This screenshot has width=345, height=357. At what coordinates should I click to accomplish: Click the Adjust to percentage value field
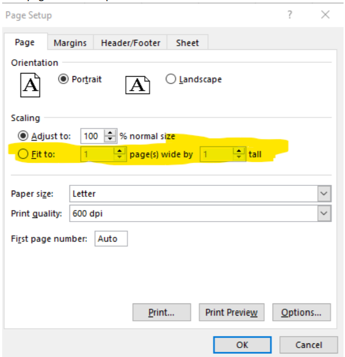(92, 136)
